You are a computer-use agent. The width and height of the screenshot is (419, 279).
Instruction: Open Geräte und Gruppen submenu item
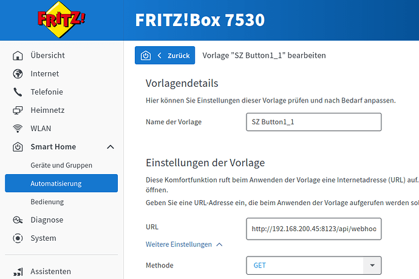[x=61, y=165]
